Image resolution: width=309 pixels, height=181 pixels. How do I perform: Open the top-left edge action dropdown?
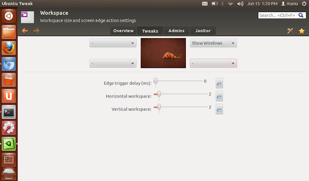tap(113, 43)
